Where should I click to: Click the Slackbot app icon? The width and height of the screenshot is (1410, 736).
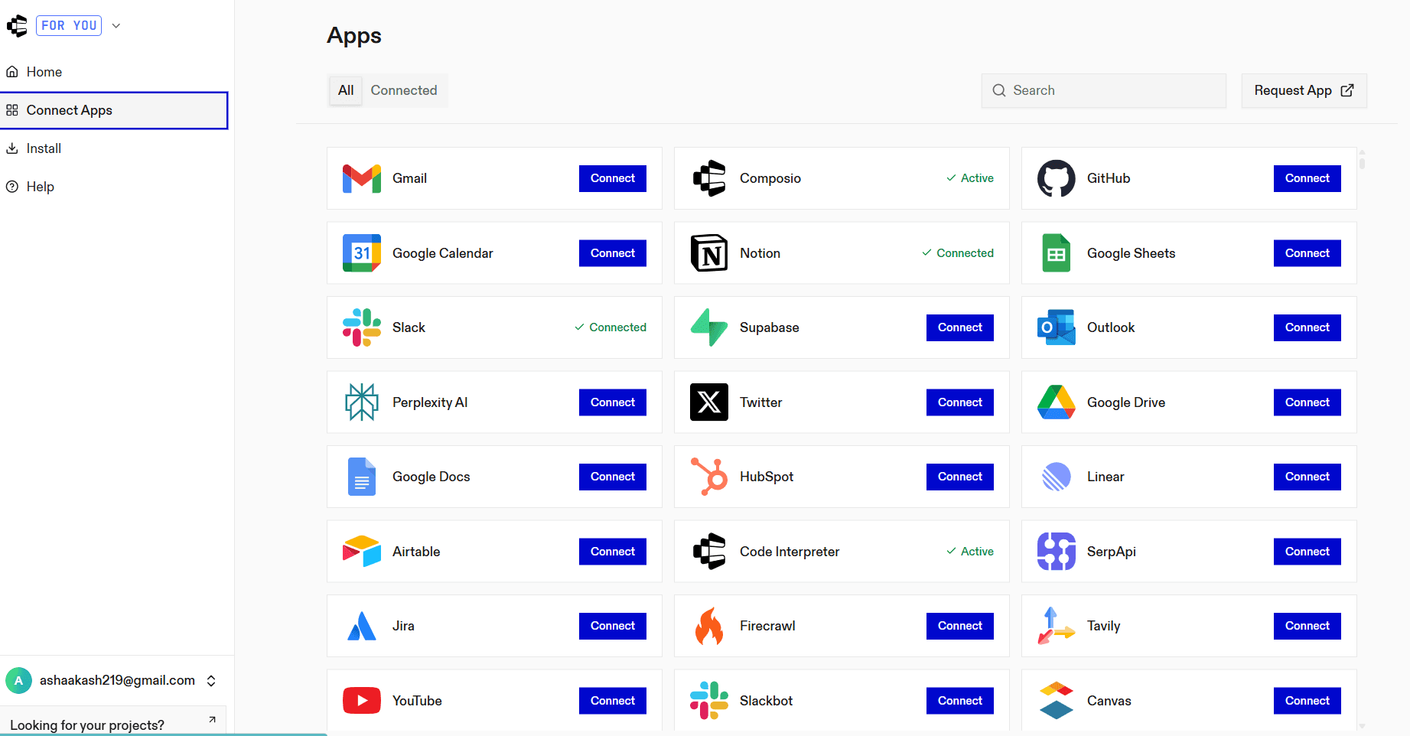[x=709, y=701]
